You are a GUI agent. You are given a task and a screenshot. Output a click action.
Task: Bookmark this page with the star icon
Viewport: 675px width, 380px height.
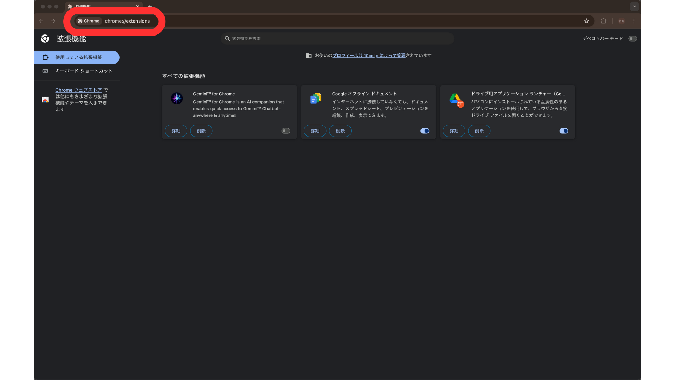(586, 21)
